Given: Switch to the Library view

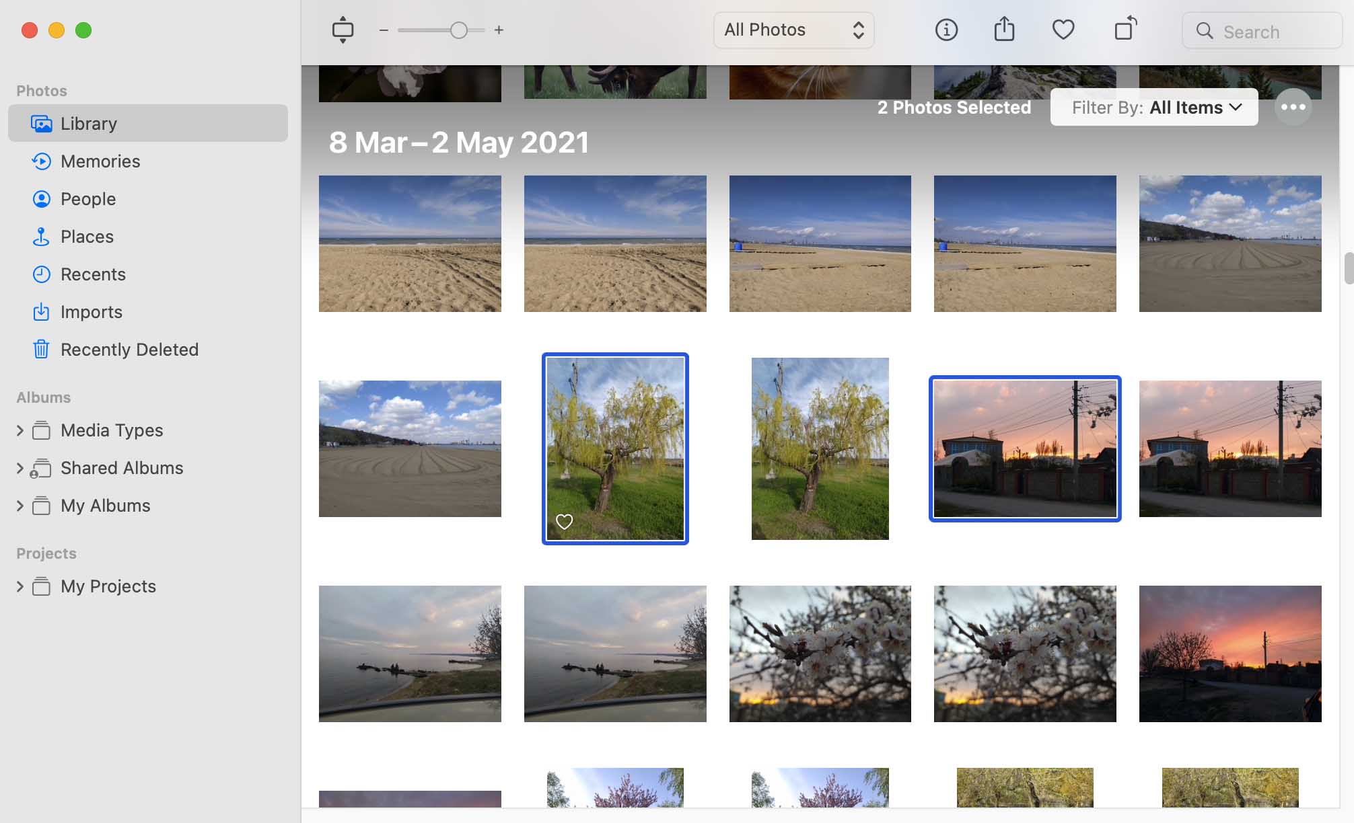Looking at the screenshot, I should [87, 123].
